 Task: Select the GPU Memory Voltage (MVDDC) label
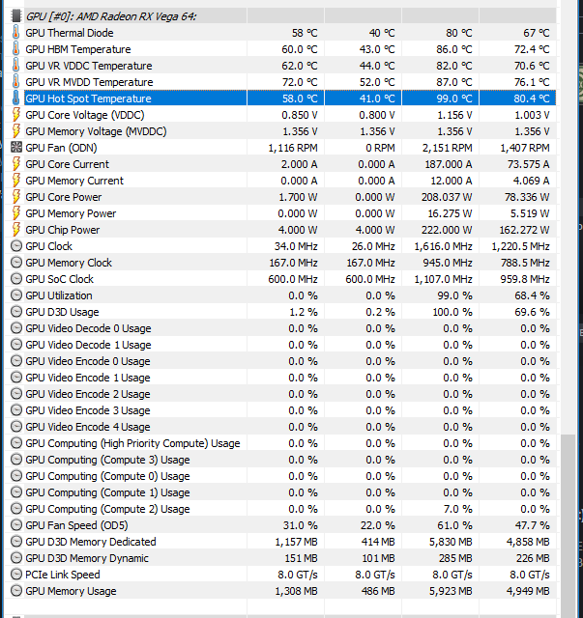click(x=96, y=131)
